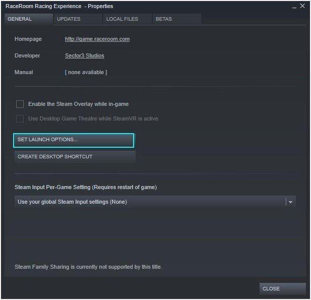This screenshot has width=311, height=300.
Task: Select the GENERAL tab
Action: click(20, 19)
